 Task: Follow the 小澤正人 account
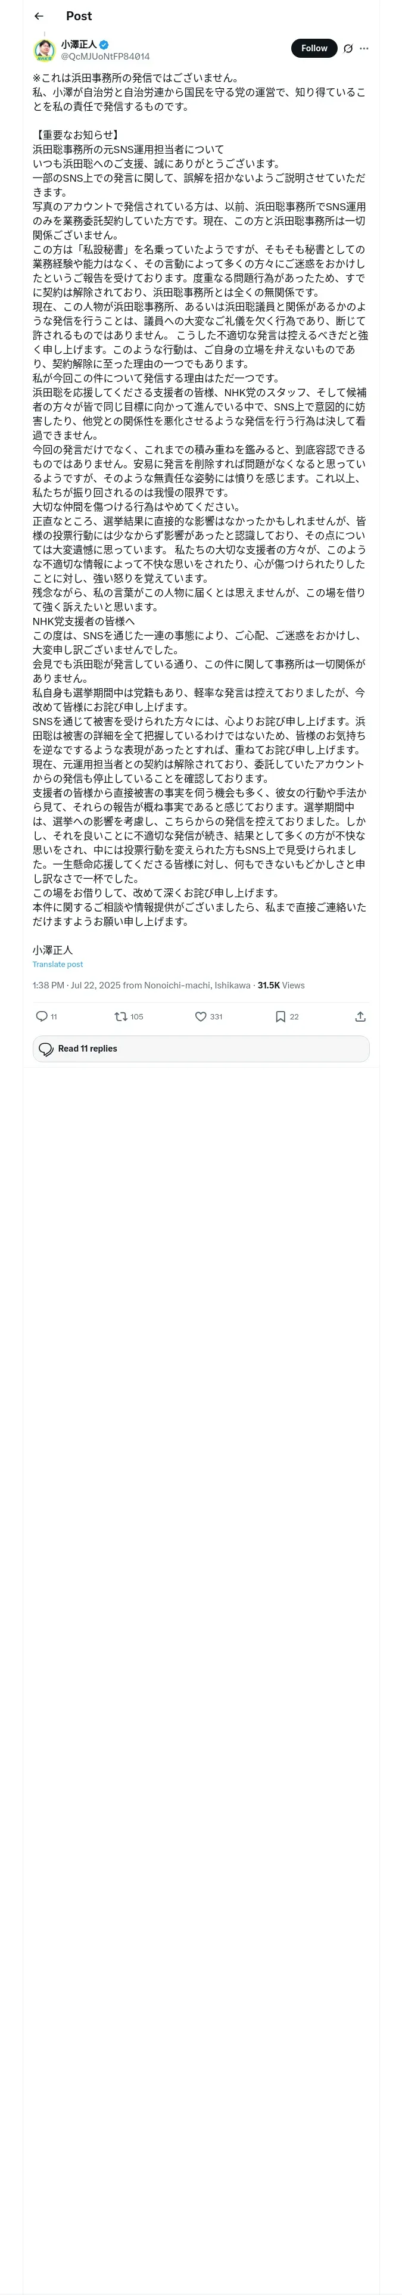[x=314, y=48]
